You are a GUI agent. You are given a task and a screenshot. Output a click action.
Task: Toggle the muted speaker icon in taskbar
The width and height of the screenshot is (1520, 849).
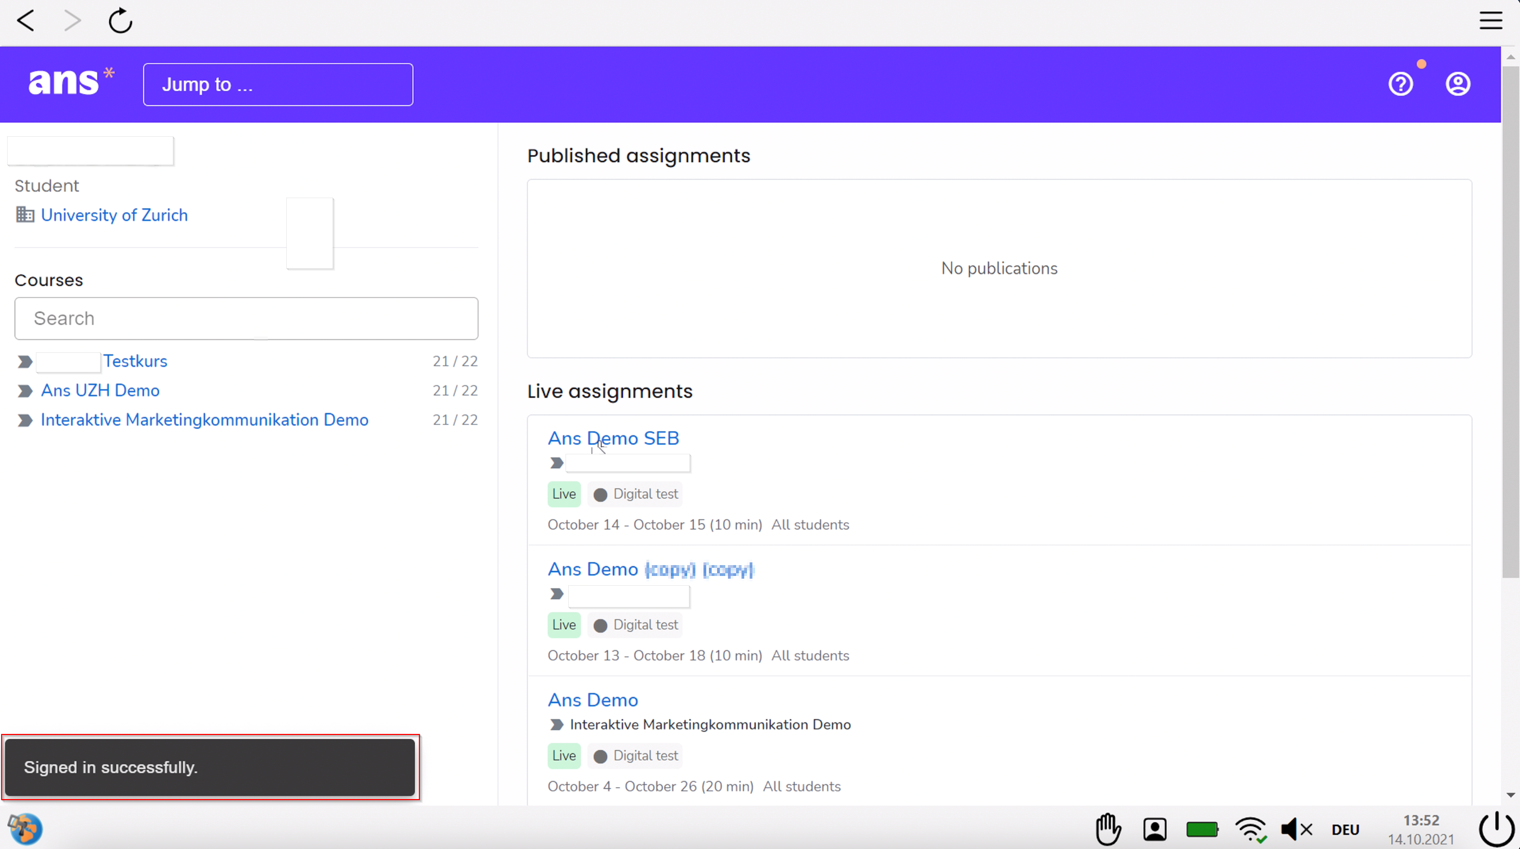1296,829
